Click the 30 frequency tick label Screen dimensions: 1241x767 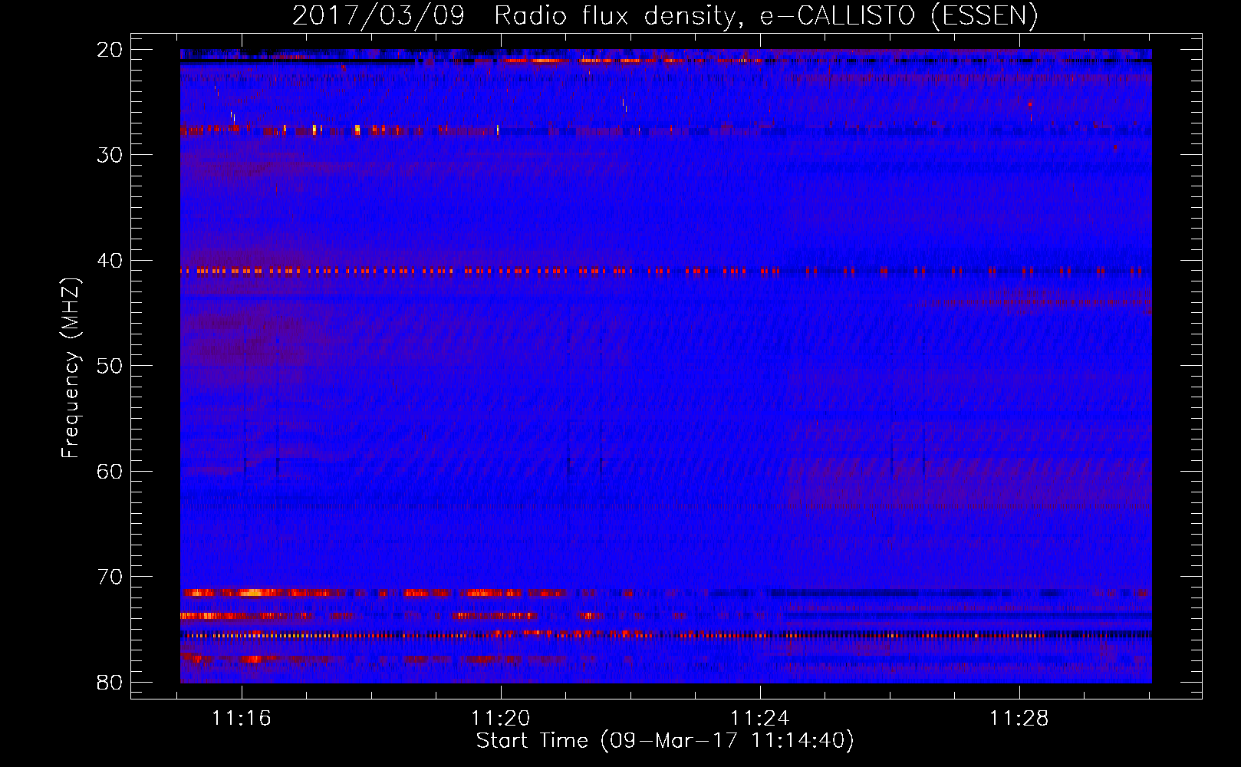point(110,155)
